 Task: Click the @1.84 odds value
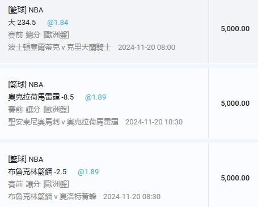[58, 23]
